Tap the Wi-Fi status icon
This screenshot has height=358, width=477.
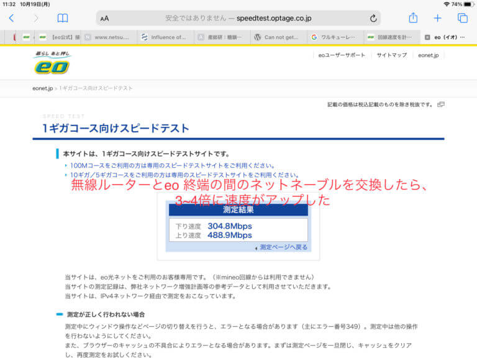point(447,4)
